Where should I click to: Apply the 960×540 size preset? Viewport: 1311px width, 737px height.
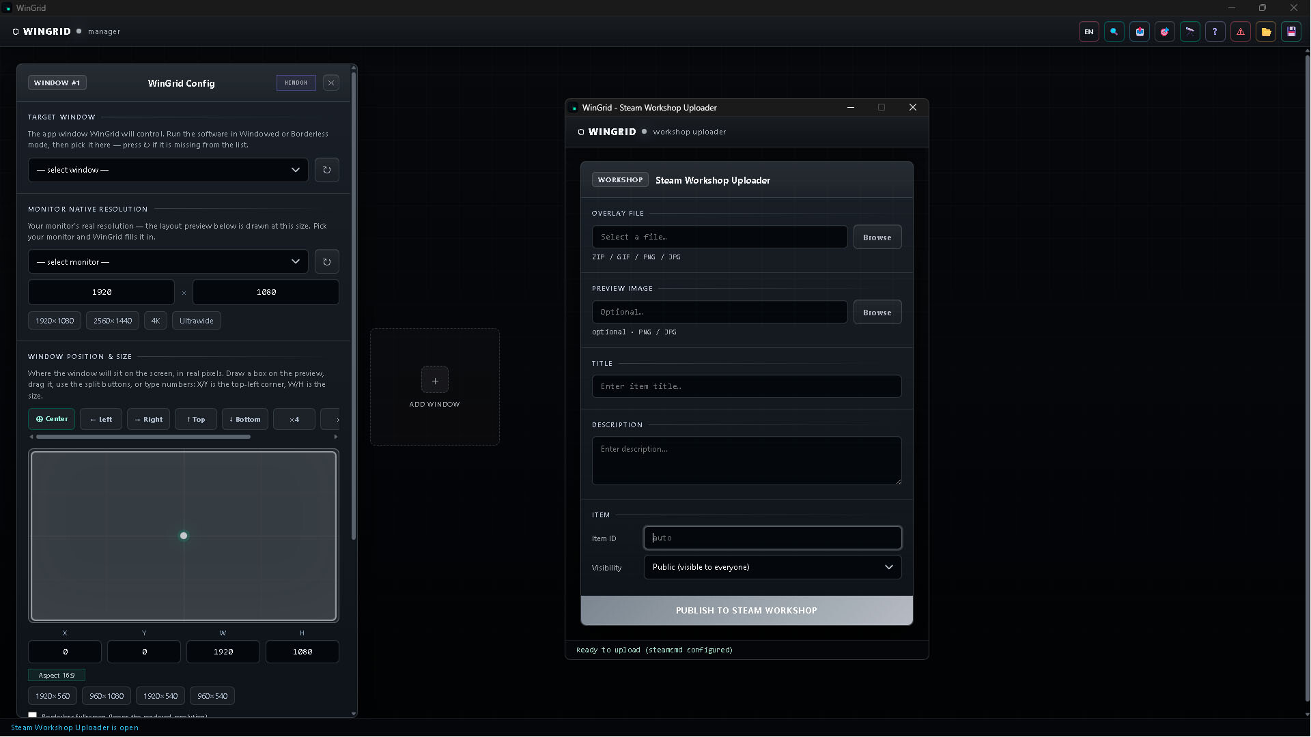pos(212,696)
